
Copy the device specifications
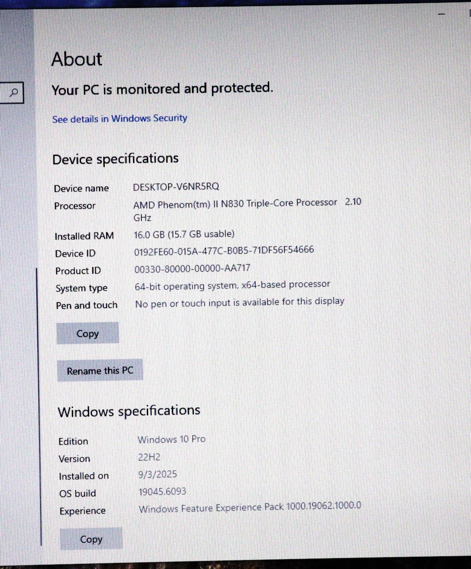(87, 334)
